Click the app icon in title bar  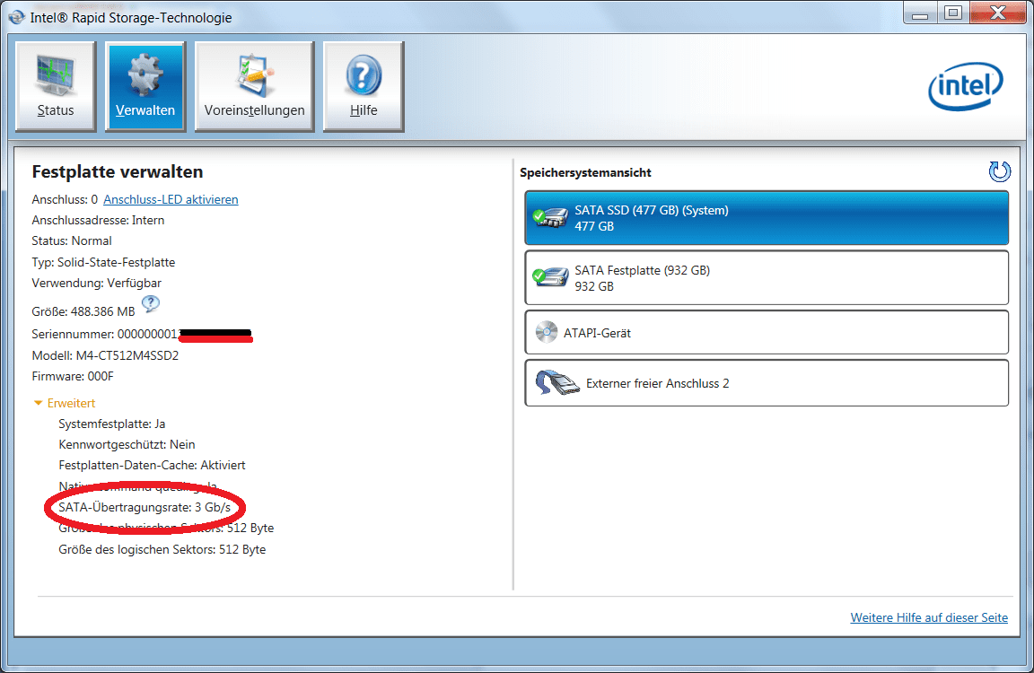click(17, 16)
